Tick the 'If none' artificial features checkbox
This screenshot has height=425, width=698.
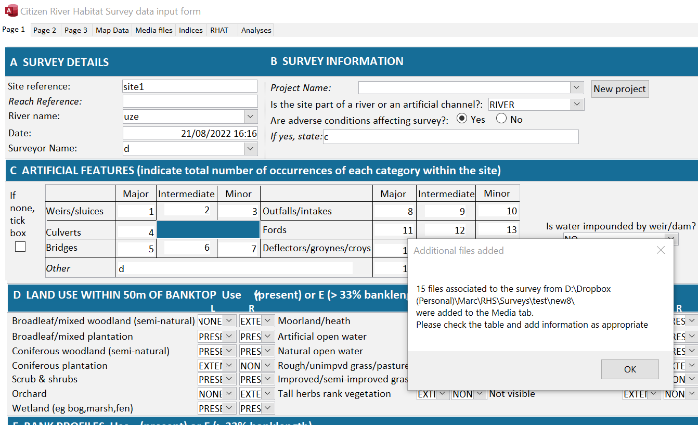[x=20, y=247]
